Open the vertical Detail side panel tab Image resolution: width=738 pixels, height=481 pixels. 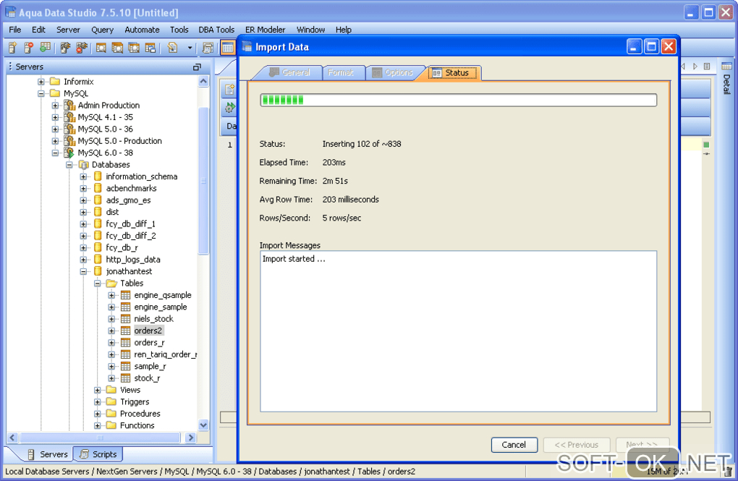pos(726,84)
